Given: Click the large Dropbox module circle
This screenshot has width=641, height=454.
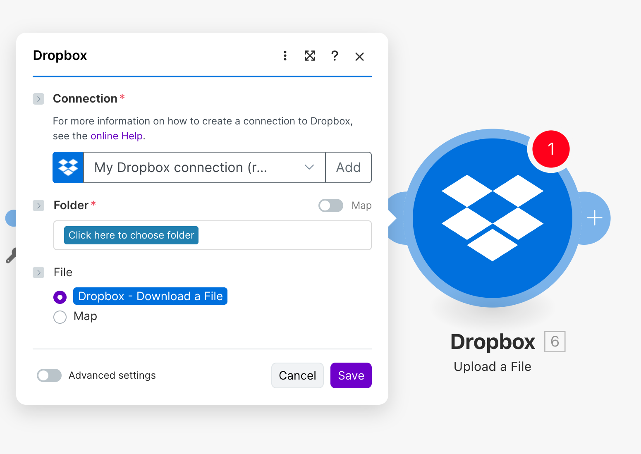Looking at the screenshot, I should pyautogui.click(x=492, y=218).
